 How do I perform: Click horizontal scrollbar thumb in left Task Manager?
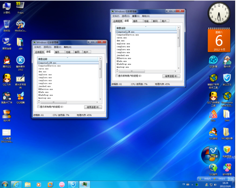pos(54,102)
